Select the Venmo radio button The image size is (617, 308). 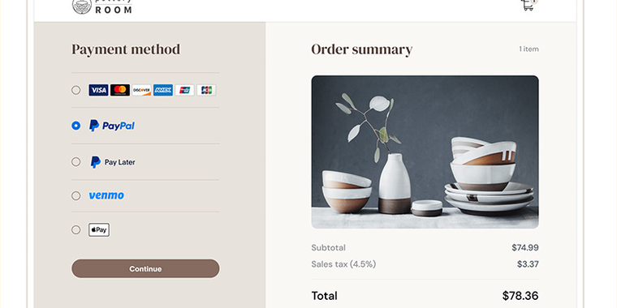[76, 195]
